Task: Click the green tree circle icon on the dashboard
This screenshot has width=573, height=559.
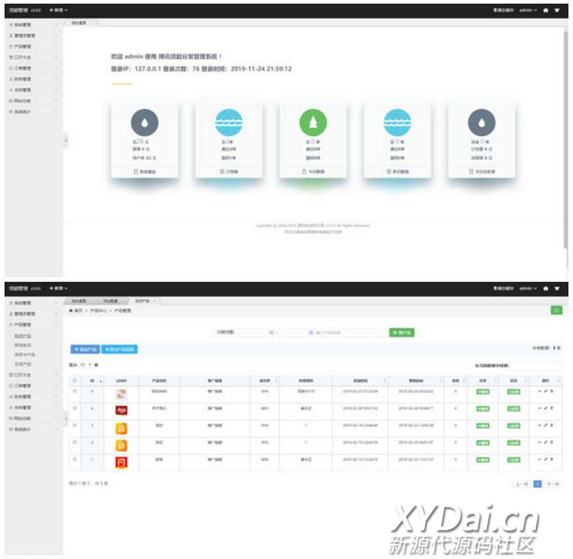Action: point(313,123)
